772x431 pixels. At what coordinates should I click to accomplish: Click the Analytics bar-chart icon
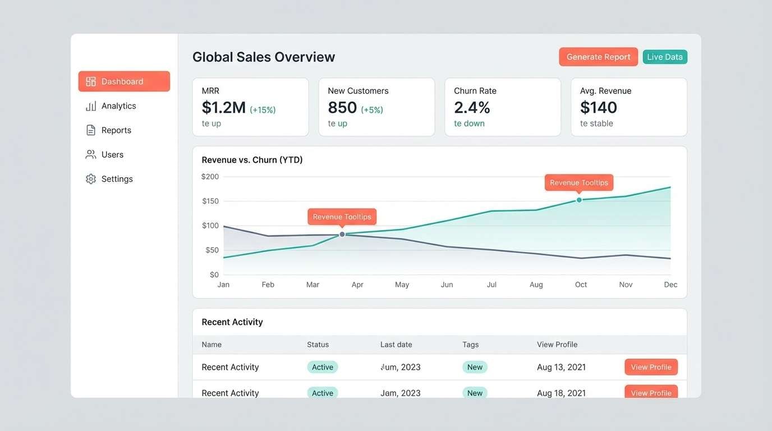(x=91, y=106)
